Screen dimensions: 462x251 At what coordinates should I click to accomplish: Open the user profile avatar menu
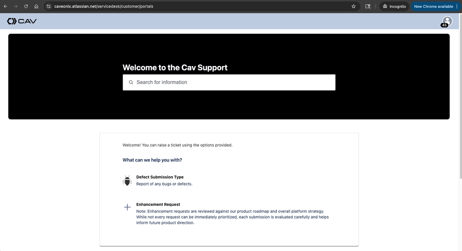click(447, 21)
